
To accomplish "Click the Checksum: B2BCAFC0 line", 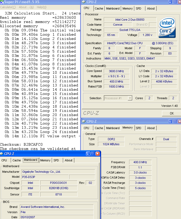I will point(21,144).
